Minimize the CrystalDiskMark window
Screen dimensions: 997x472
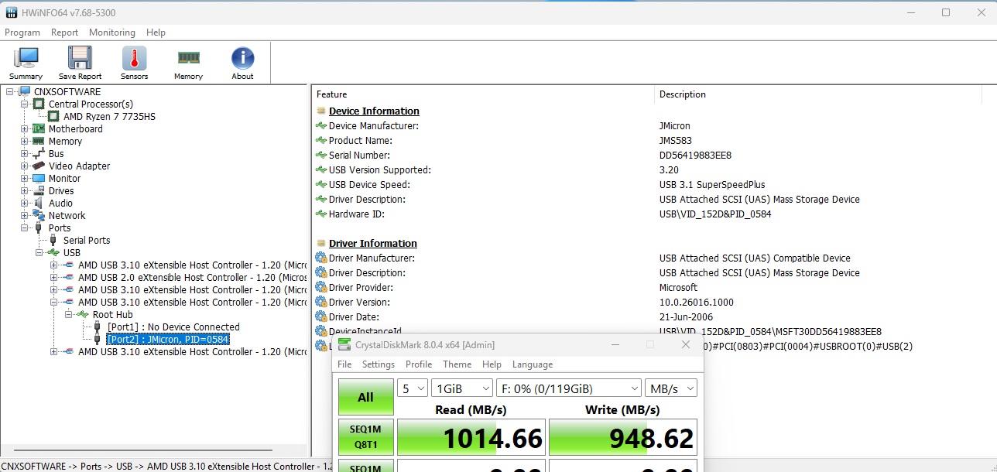pos(615,344)
